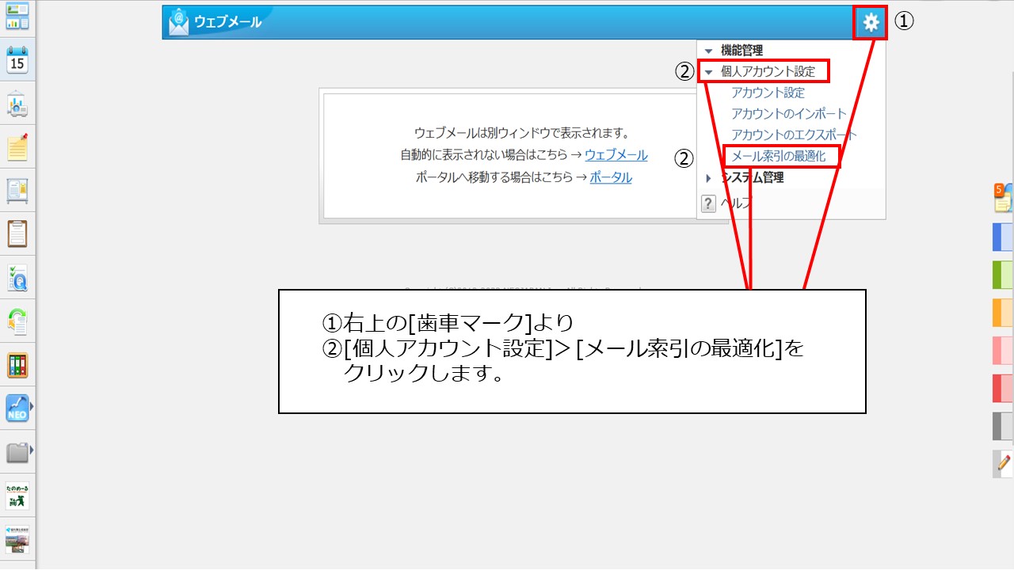Expand the システム管理 section
The width and height of the screenshot is (1014, 570).
click(x=708, y=178)
